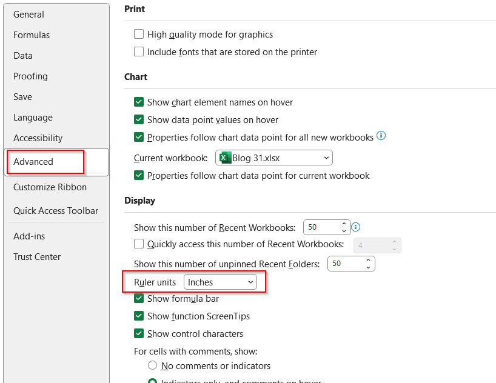The image size is (496, 383).
Task: Increase the Recent Workbooks count with the up arrow
Action: [344, 224]
